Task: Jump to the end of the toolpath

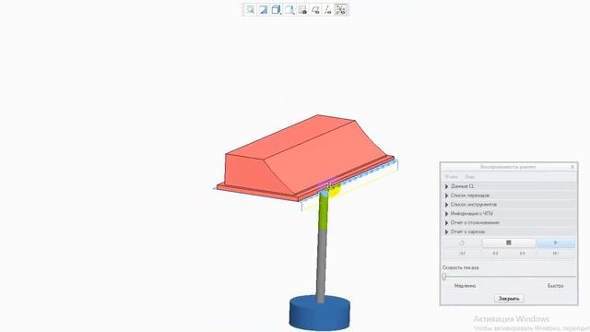Action: coord(556,254)
